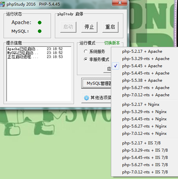Click the MySQL green status indicator

[39, 31]
